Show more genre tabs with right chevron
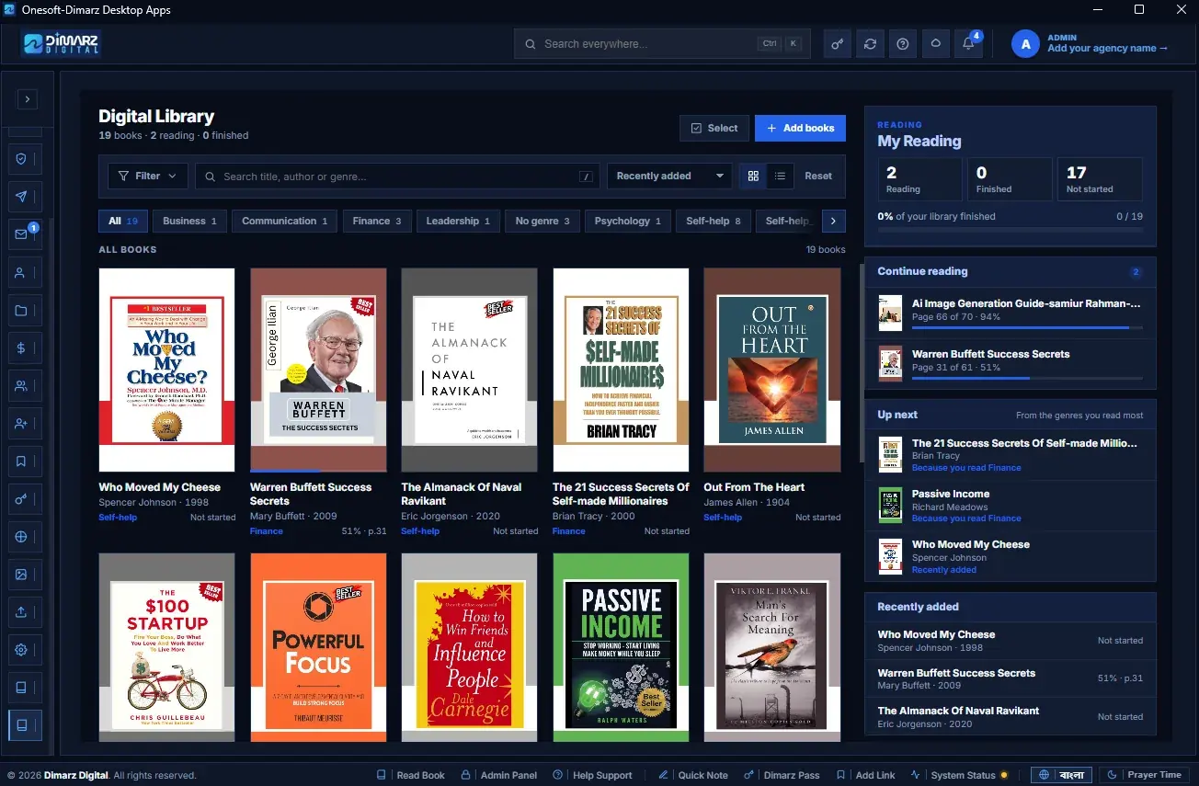This screenshot has height=786, width=1199. 833,222
